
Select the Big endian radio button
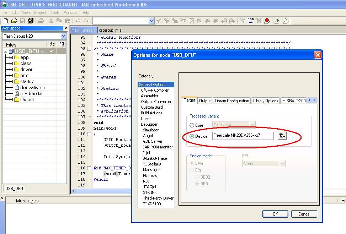pyautogui.click(x=192, y=170)
